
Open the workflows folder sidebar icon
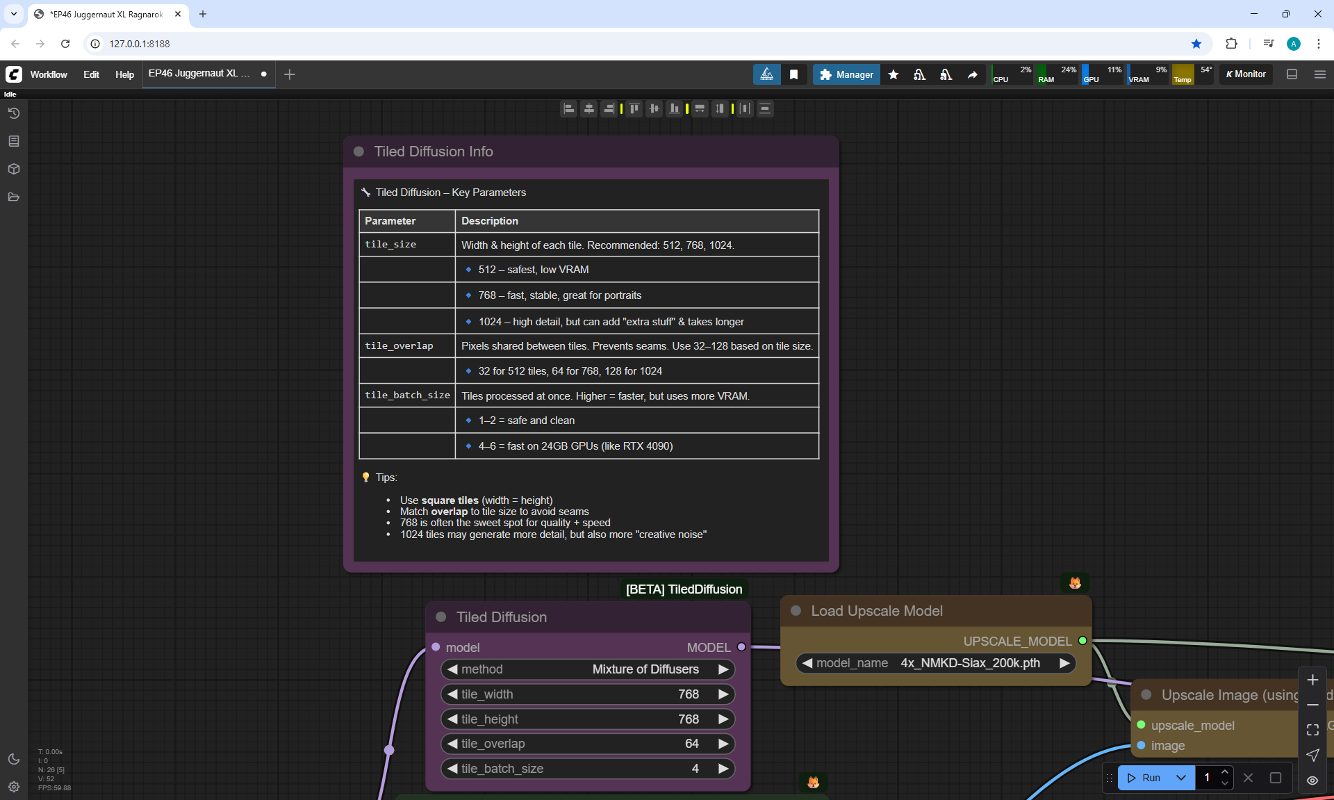pyautogui.click(x=14, y=197)
